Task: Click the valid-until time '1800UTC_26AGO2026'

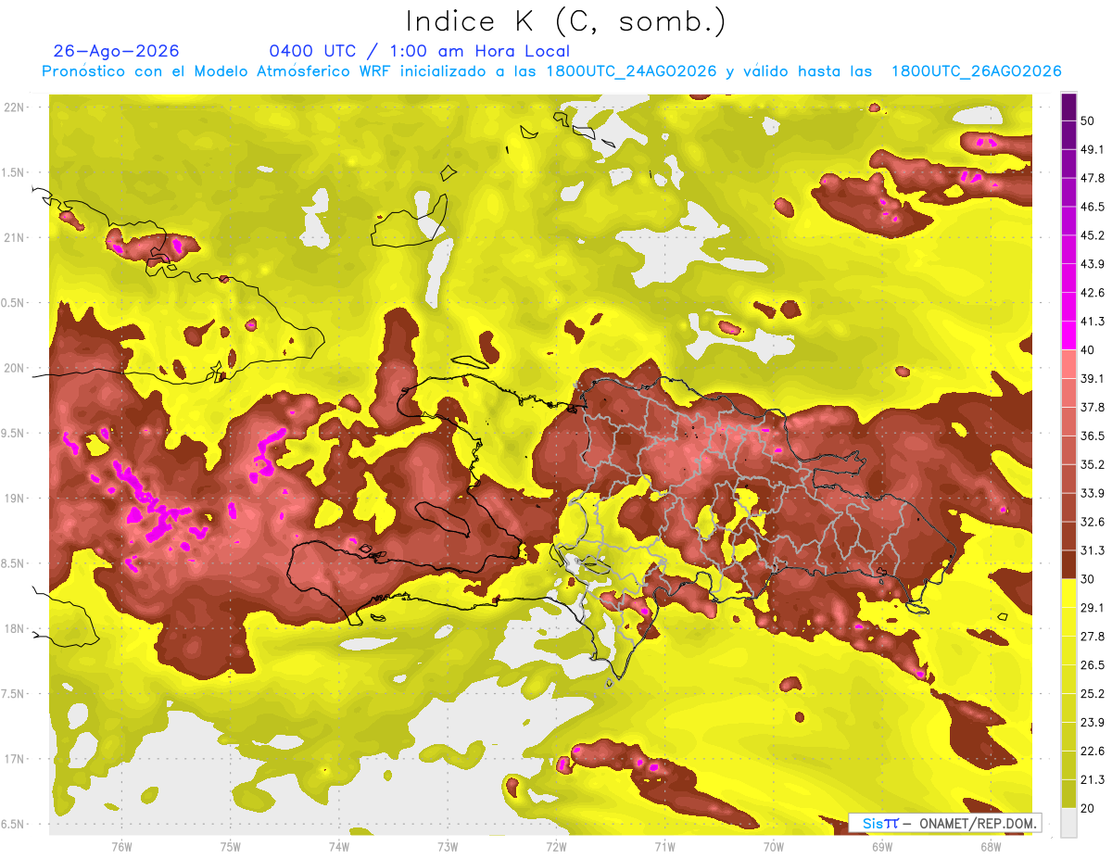Action: tap(976, 71)
